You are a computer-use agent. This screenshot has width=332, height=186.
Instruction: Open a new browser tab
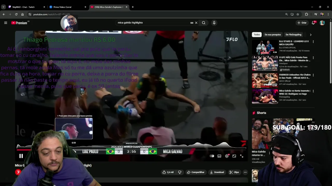[x=133, y=7]
